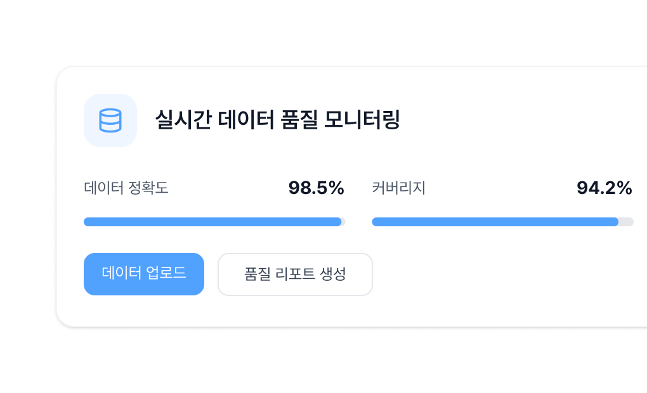Image resolution: width=647 pixels, height=393 pixels.
Task: Click the 데이터 정확도 label
Action: (125, 188)
